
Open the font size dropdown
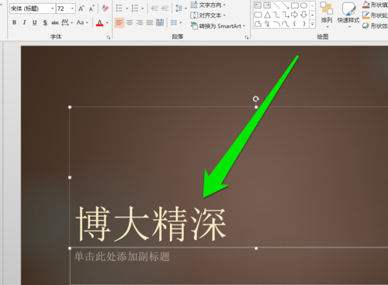point(72,9)
